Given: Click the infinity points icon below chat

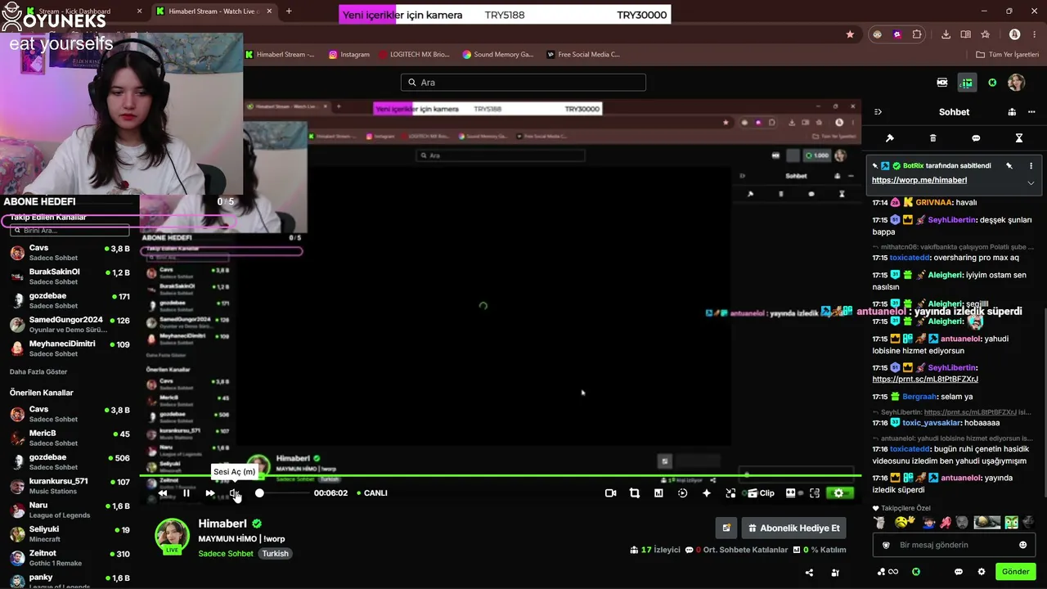Looking at the screenshot, I should tap(888, 572).
